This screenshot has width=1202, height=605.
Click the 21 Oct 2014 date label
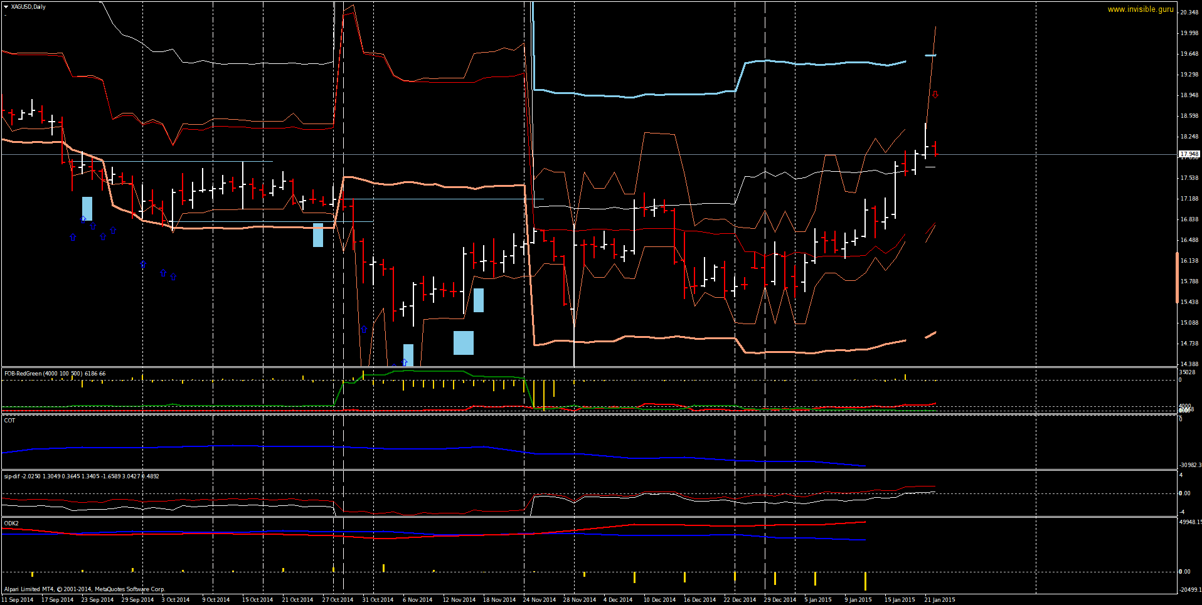pyautogui.click(x=298, y=600)
